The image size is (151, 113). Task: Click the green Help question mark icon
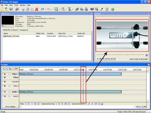(113, 9)
